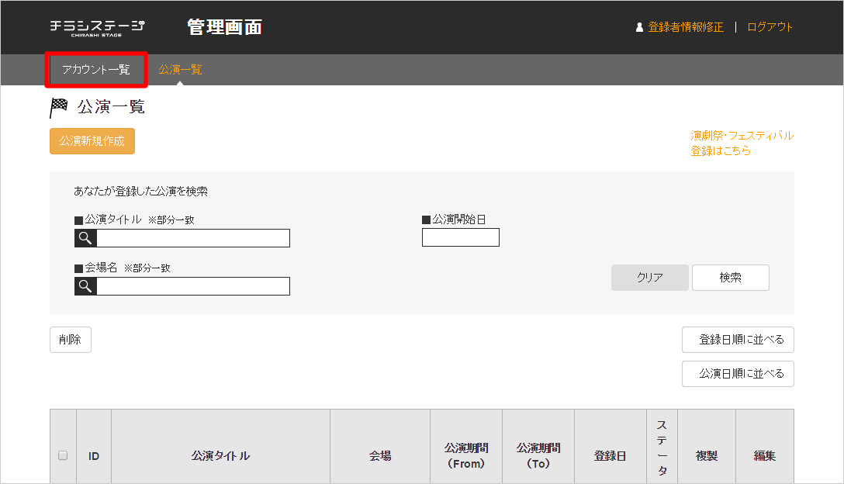The image size is (844, 484).
Task: Sort with 公演日順に並べる button
Action: [738, 374]
